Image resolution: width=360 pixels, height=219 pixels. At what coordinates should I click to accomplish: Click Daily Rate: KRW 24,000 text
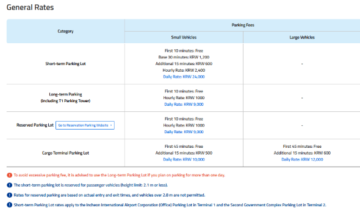click(x=184, y=77)
